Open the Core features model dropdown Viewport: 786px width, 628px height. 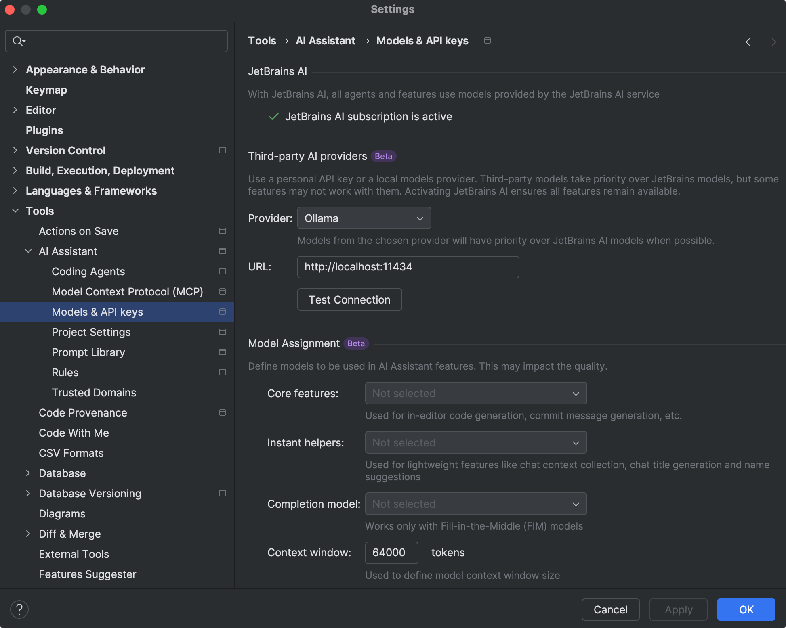coord(476,393)
